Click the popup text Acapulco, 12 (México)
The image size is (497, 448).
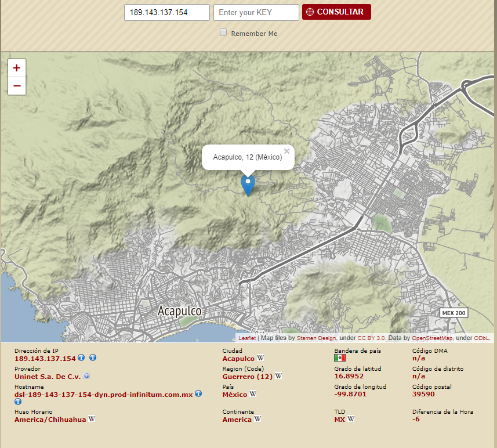click(248, 157)
